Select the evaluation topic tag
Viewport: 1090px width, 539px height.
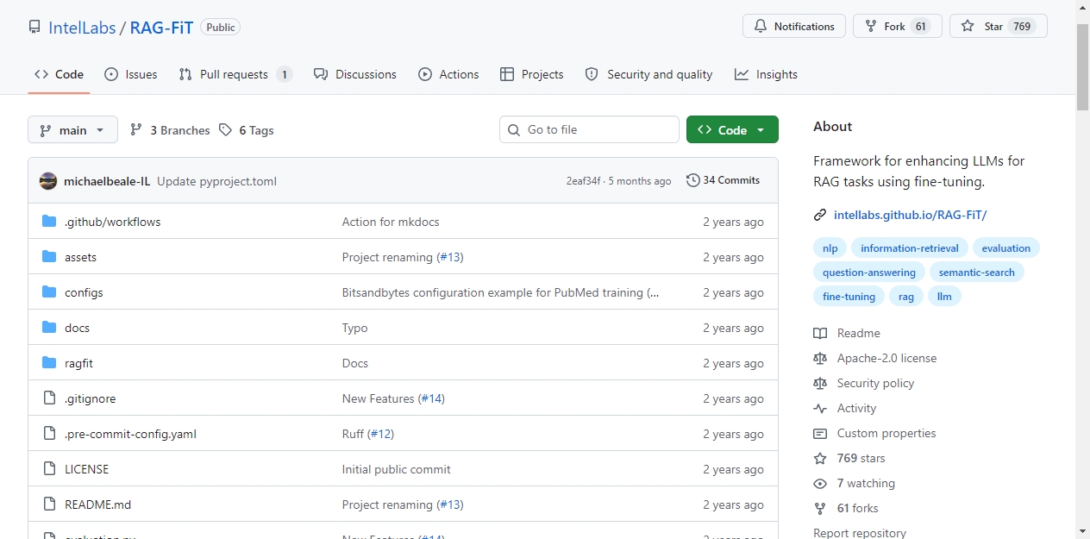(1005, 248)
